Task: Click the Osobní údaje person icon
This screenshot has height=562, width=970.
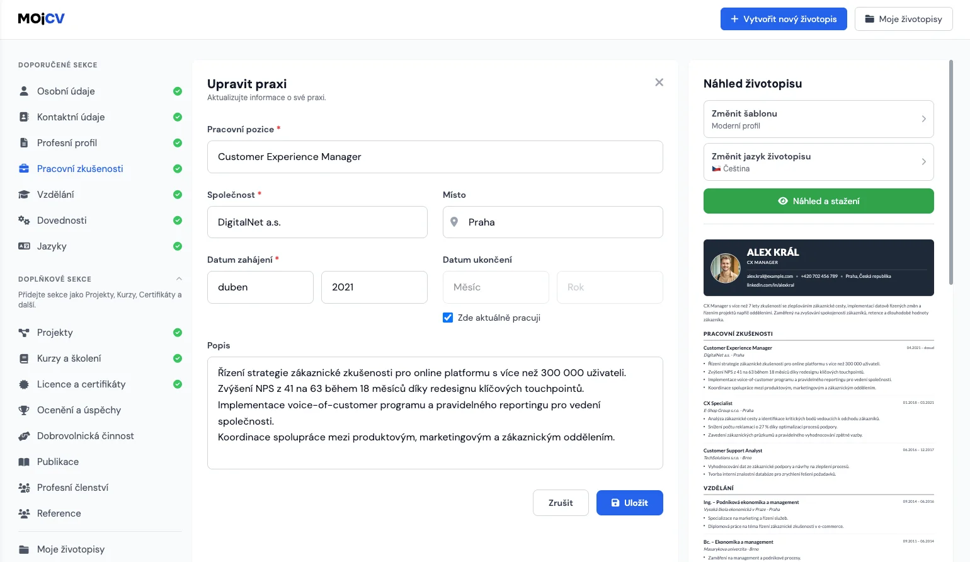Action: tap(24, 91)
